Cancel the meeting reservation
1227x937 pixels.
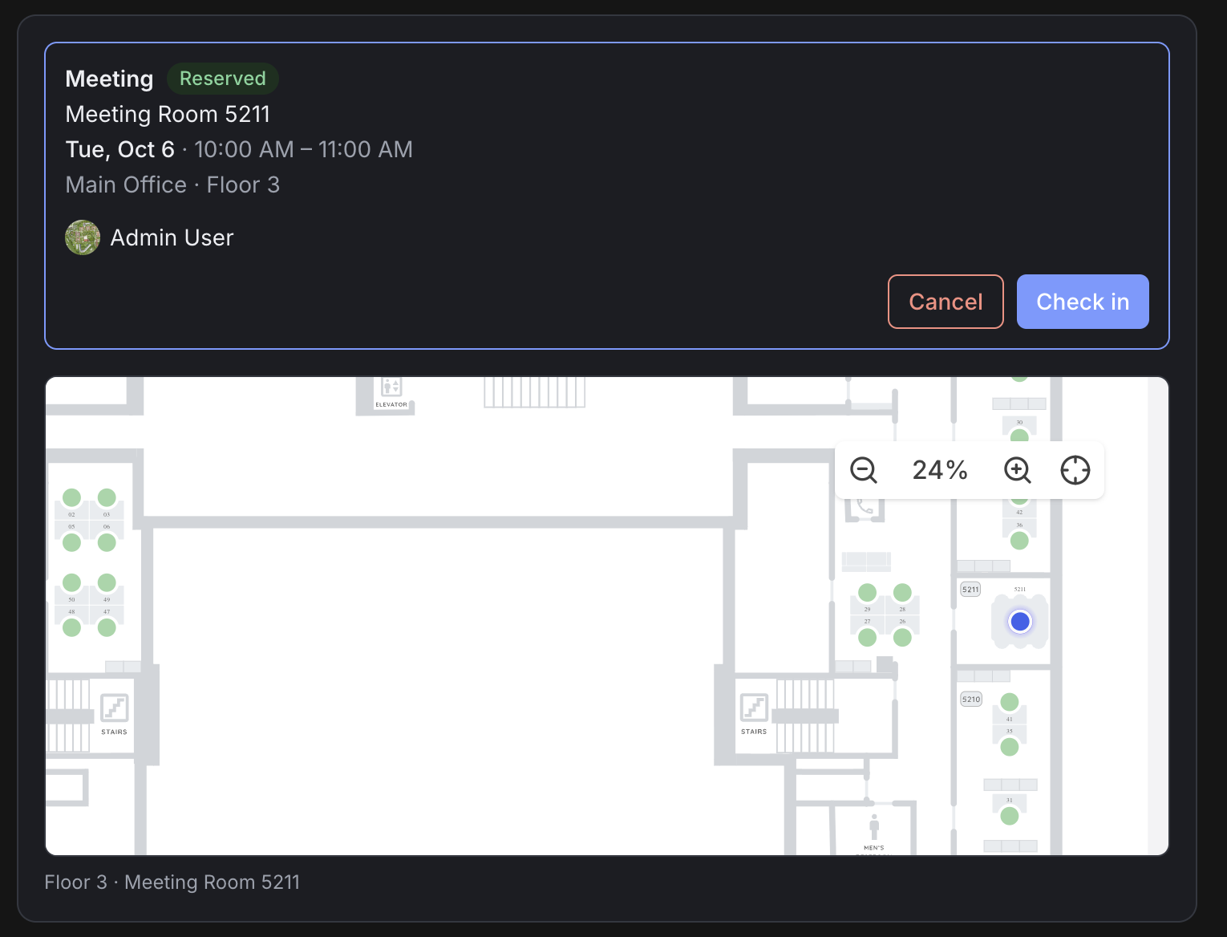946,302
